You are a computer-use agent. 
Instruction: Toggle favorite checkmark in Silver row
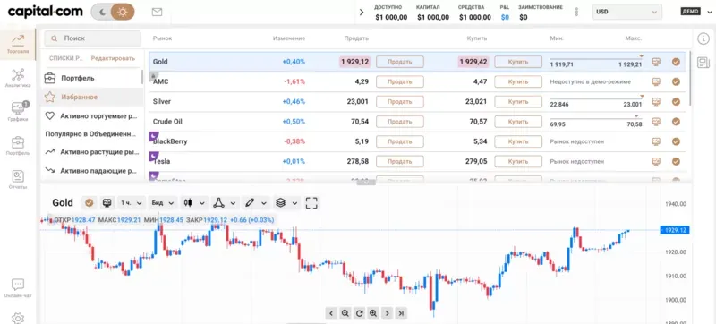[676, 102]
